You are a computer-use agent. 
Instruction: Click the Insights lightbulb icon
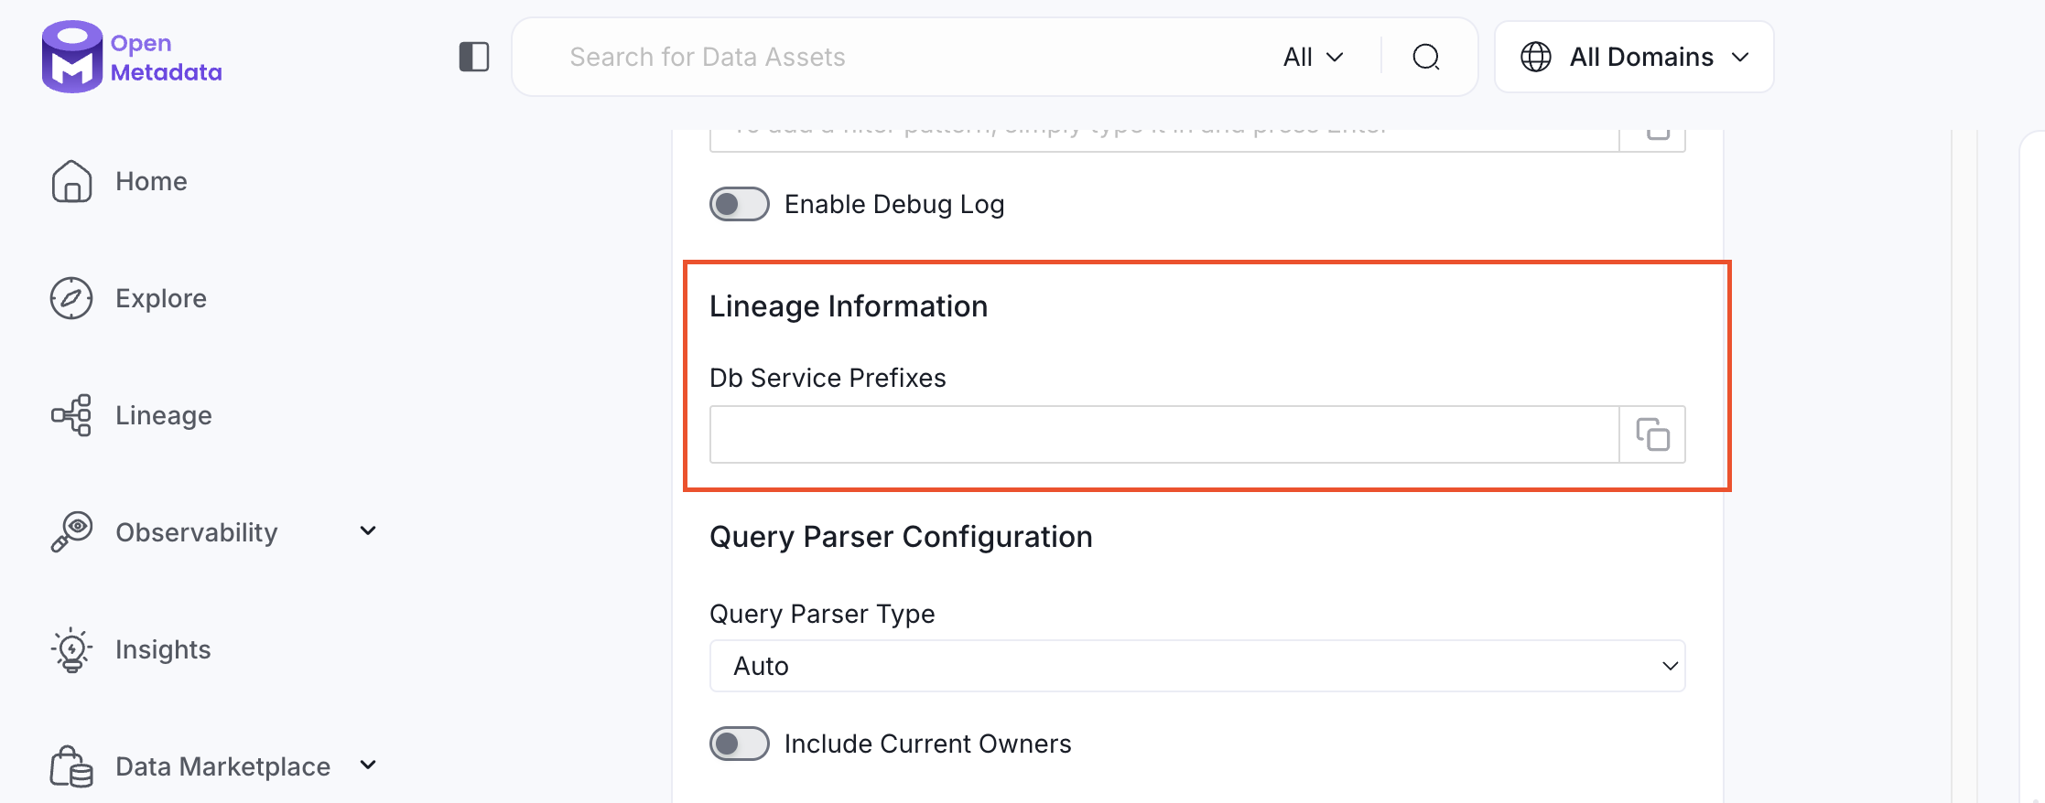click(71, 650)
